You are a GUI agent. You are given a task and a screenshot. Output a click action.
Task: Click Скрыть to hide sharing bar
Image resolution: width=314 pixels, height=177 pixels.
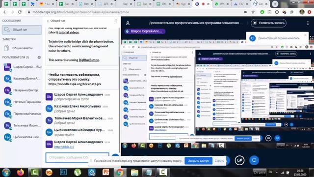[x=219, y=161]
